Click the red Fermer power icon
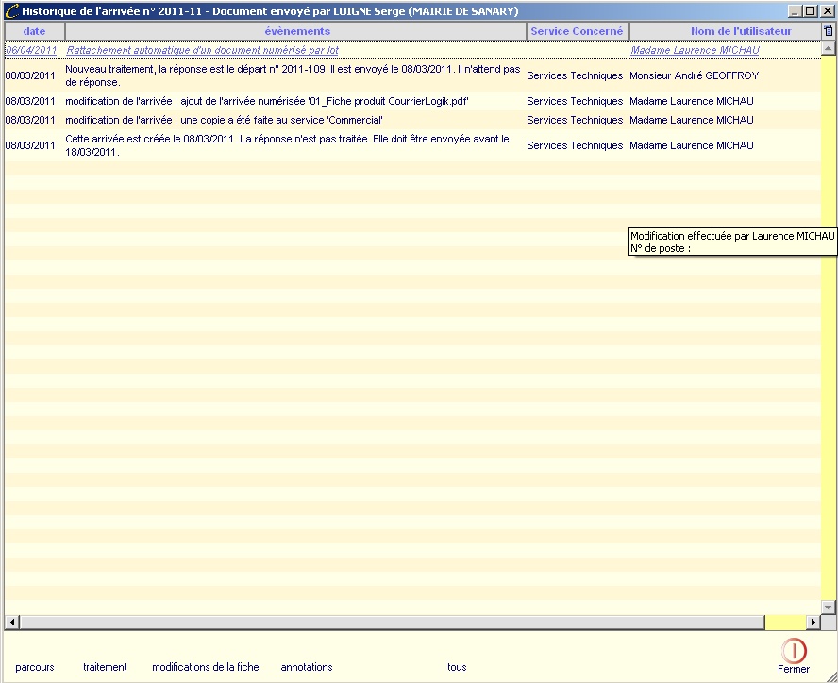 coord(794,650)
